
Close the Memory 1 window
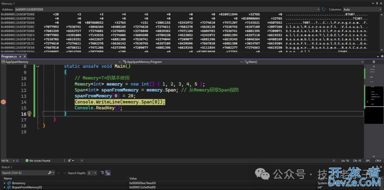click(x=381, y=4)
